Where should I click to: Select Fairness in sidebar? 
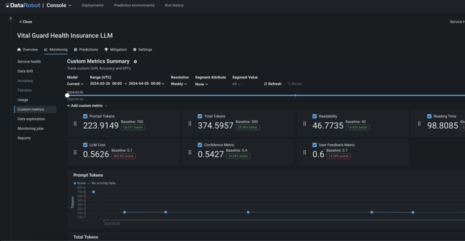point(25,90)
